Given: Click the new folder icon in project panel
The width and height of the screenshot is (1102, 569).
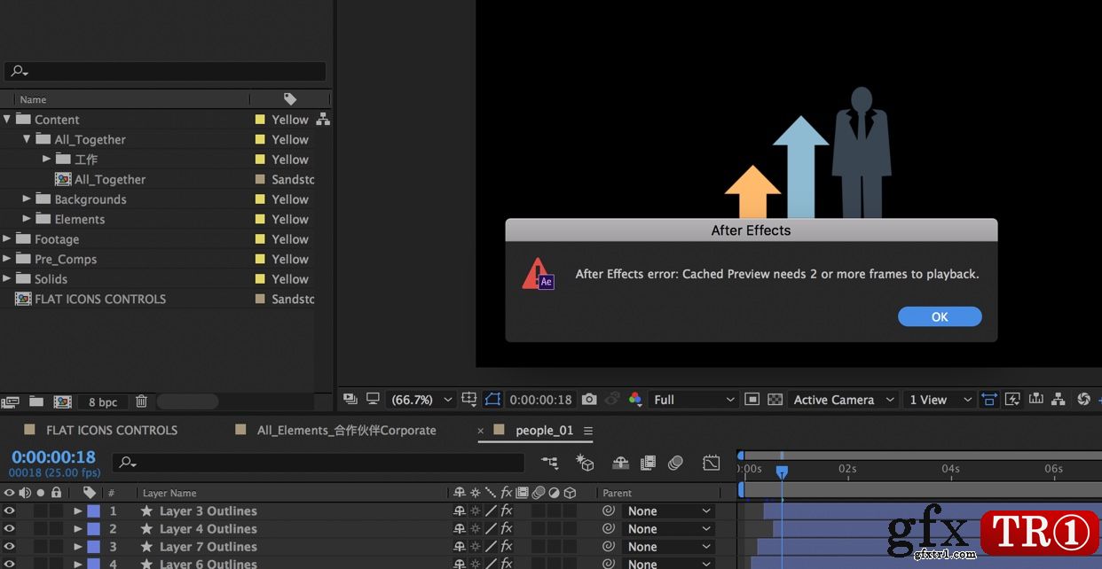Looking at the screenshot, I should click(36, 401).
